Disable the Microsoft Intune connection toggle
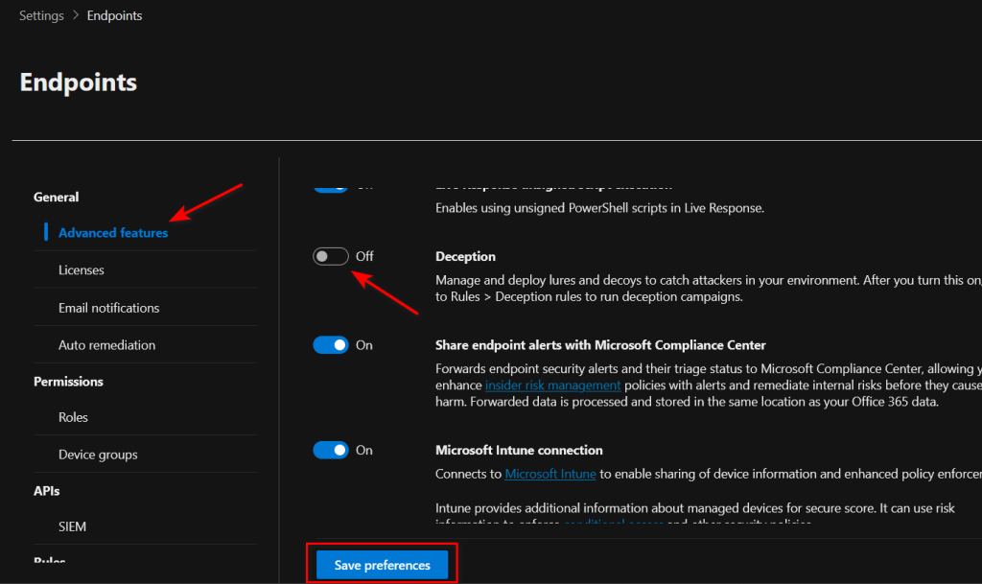 pos(331,450)
